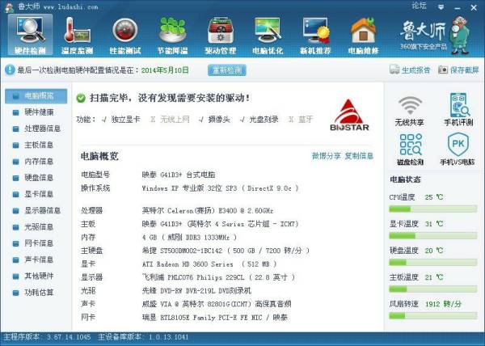Click the 无线上网 feature indicator
This screenshot has width=485, height=346.
[170, 120]
